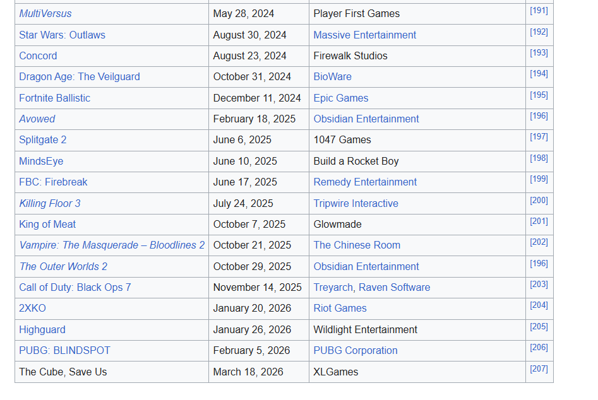Open the King of Meat link
Viewport: 598px width, 400px height.
tap(47, 225)
